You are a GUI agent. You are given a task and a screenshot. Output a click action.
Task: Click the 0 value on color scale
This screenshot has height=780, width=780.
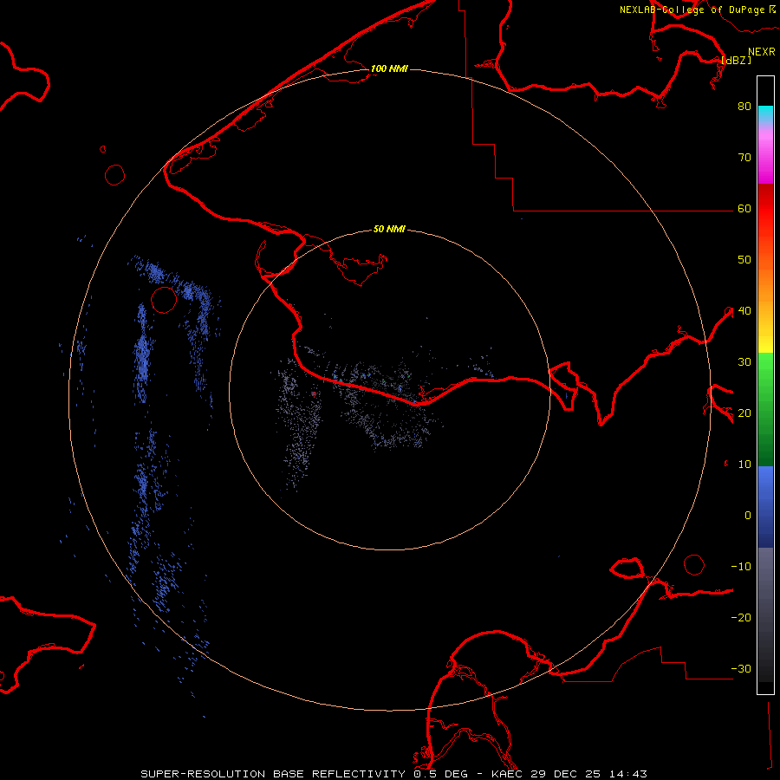pyautogui.click(x=748, y=516)
